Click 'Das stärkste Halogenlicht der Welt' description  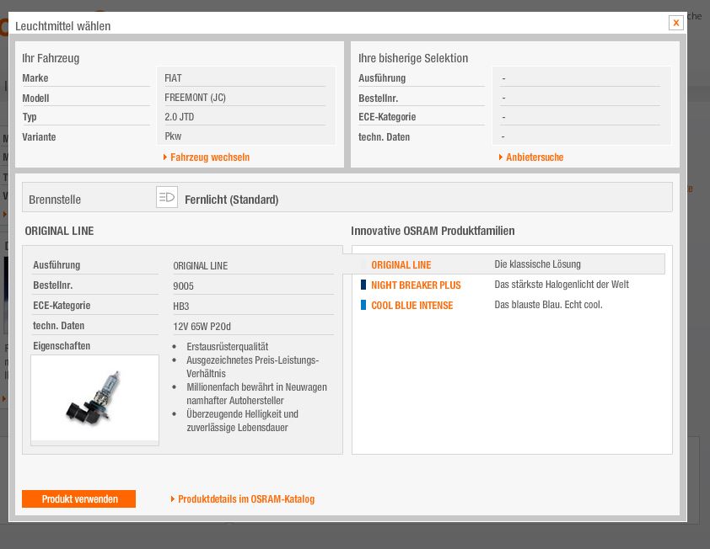pyautogui.click(x=561, y=285)
